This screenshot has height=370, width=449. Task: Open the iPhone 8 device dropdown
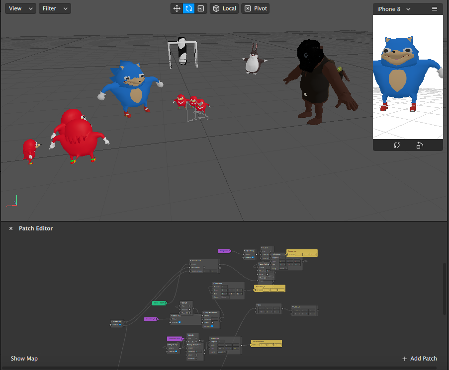pyautogui.click(x=394, y=9)
